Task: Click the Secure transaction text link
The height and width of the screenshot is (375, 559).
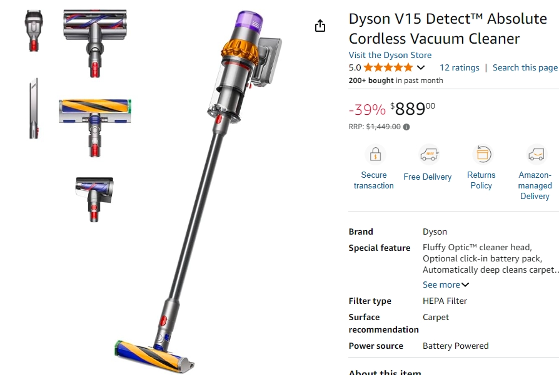Action: click(374, 180)
